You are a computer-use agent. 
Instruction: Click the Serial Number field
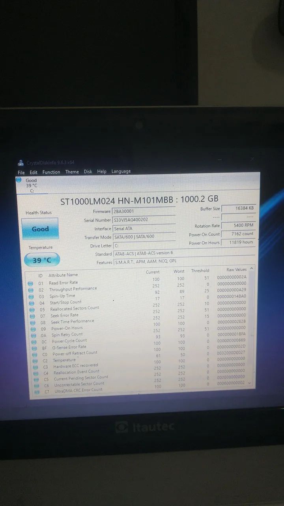pyautogui.click(x=144, y=220)
